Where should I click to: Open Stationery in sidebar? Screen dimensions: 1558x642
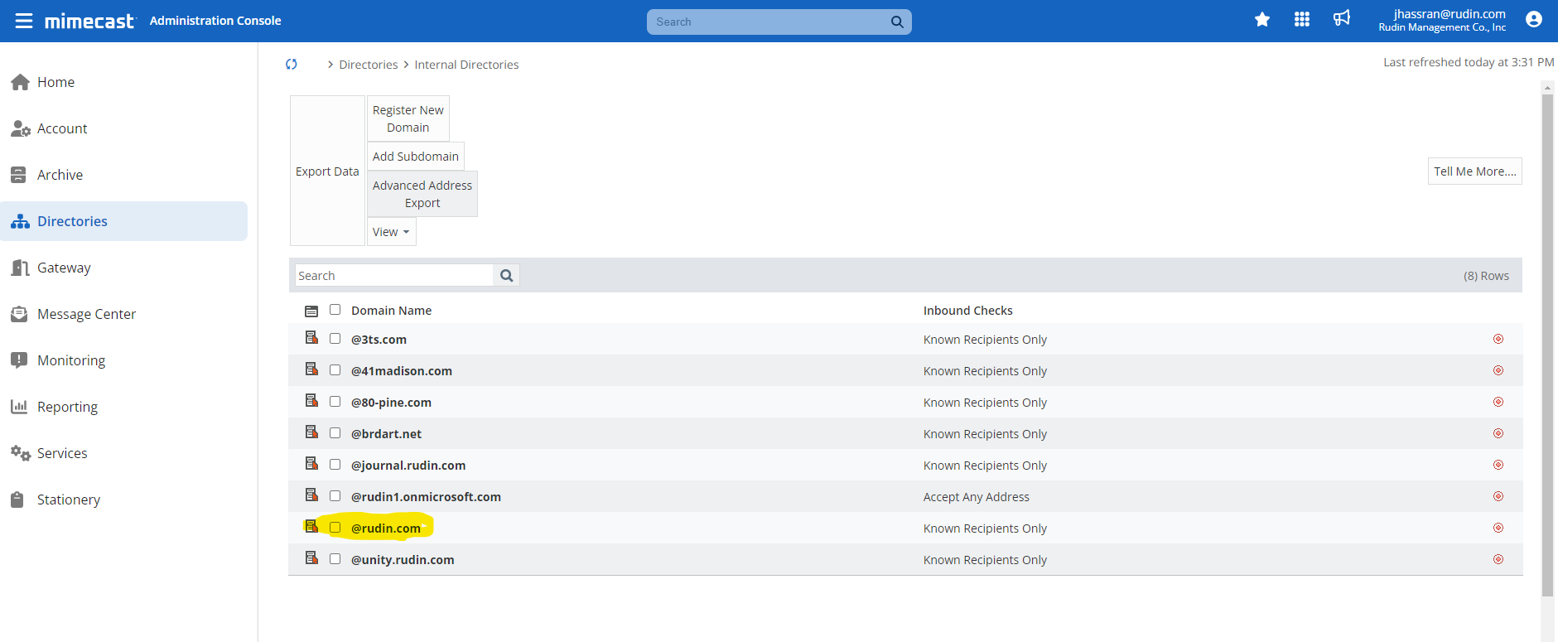coord(124,500)
